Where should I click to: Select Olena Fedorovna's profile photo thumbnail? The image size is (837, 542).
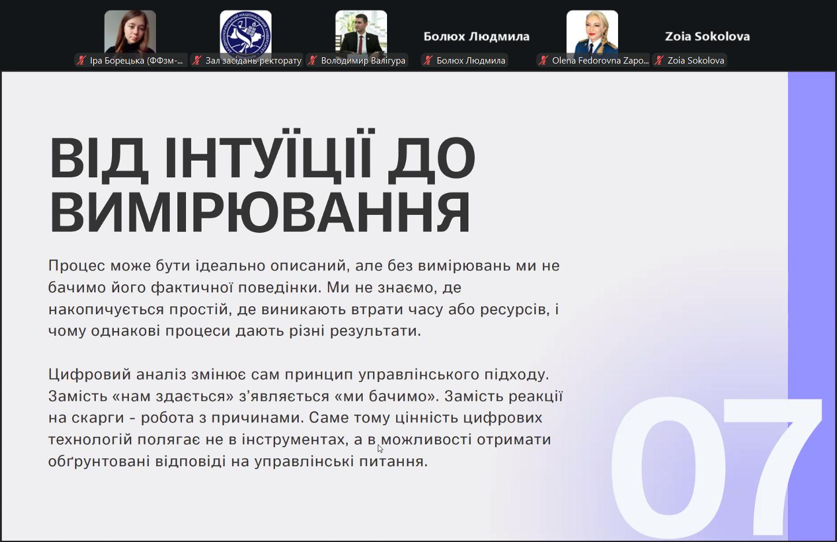pyautogui.click(x=592, y=32)
